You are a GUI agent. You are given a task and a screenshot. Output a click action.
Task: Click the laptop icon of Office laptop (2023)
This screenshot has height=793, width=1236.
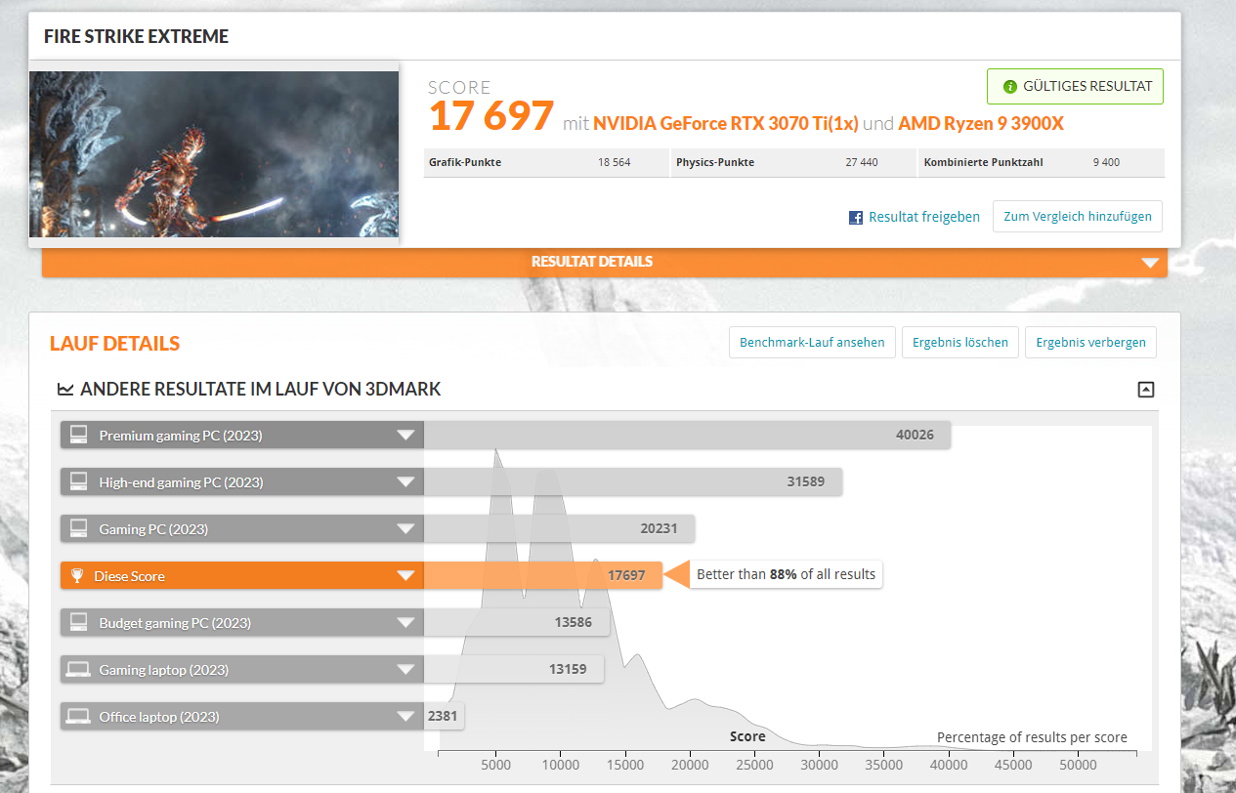78,716
